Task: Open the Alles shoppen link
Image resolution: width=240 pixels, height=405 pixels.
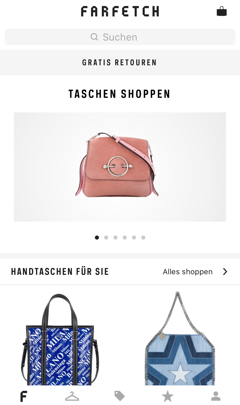Action: tap(188, 272)
